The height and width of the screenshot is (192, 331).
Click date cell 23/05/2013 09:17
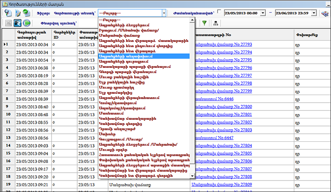[x=33, y=169]
